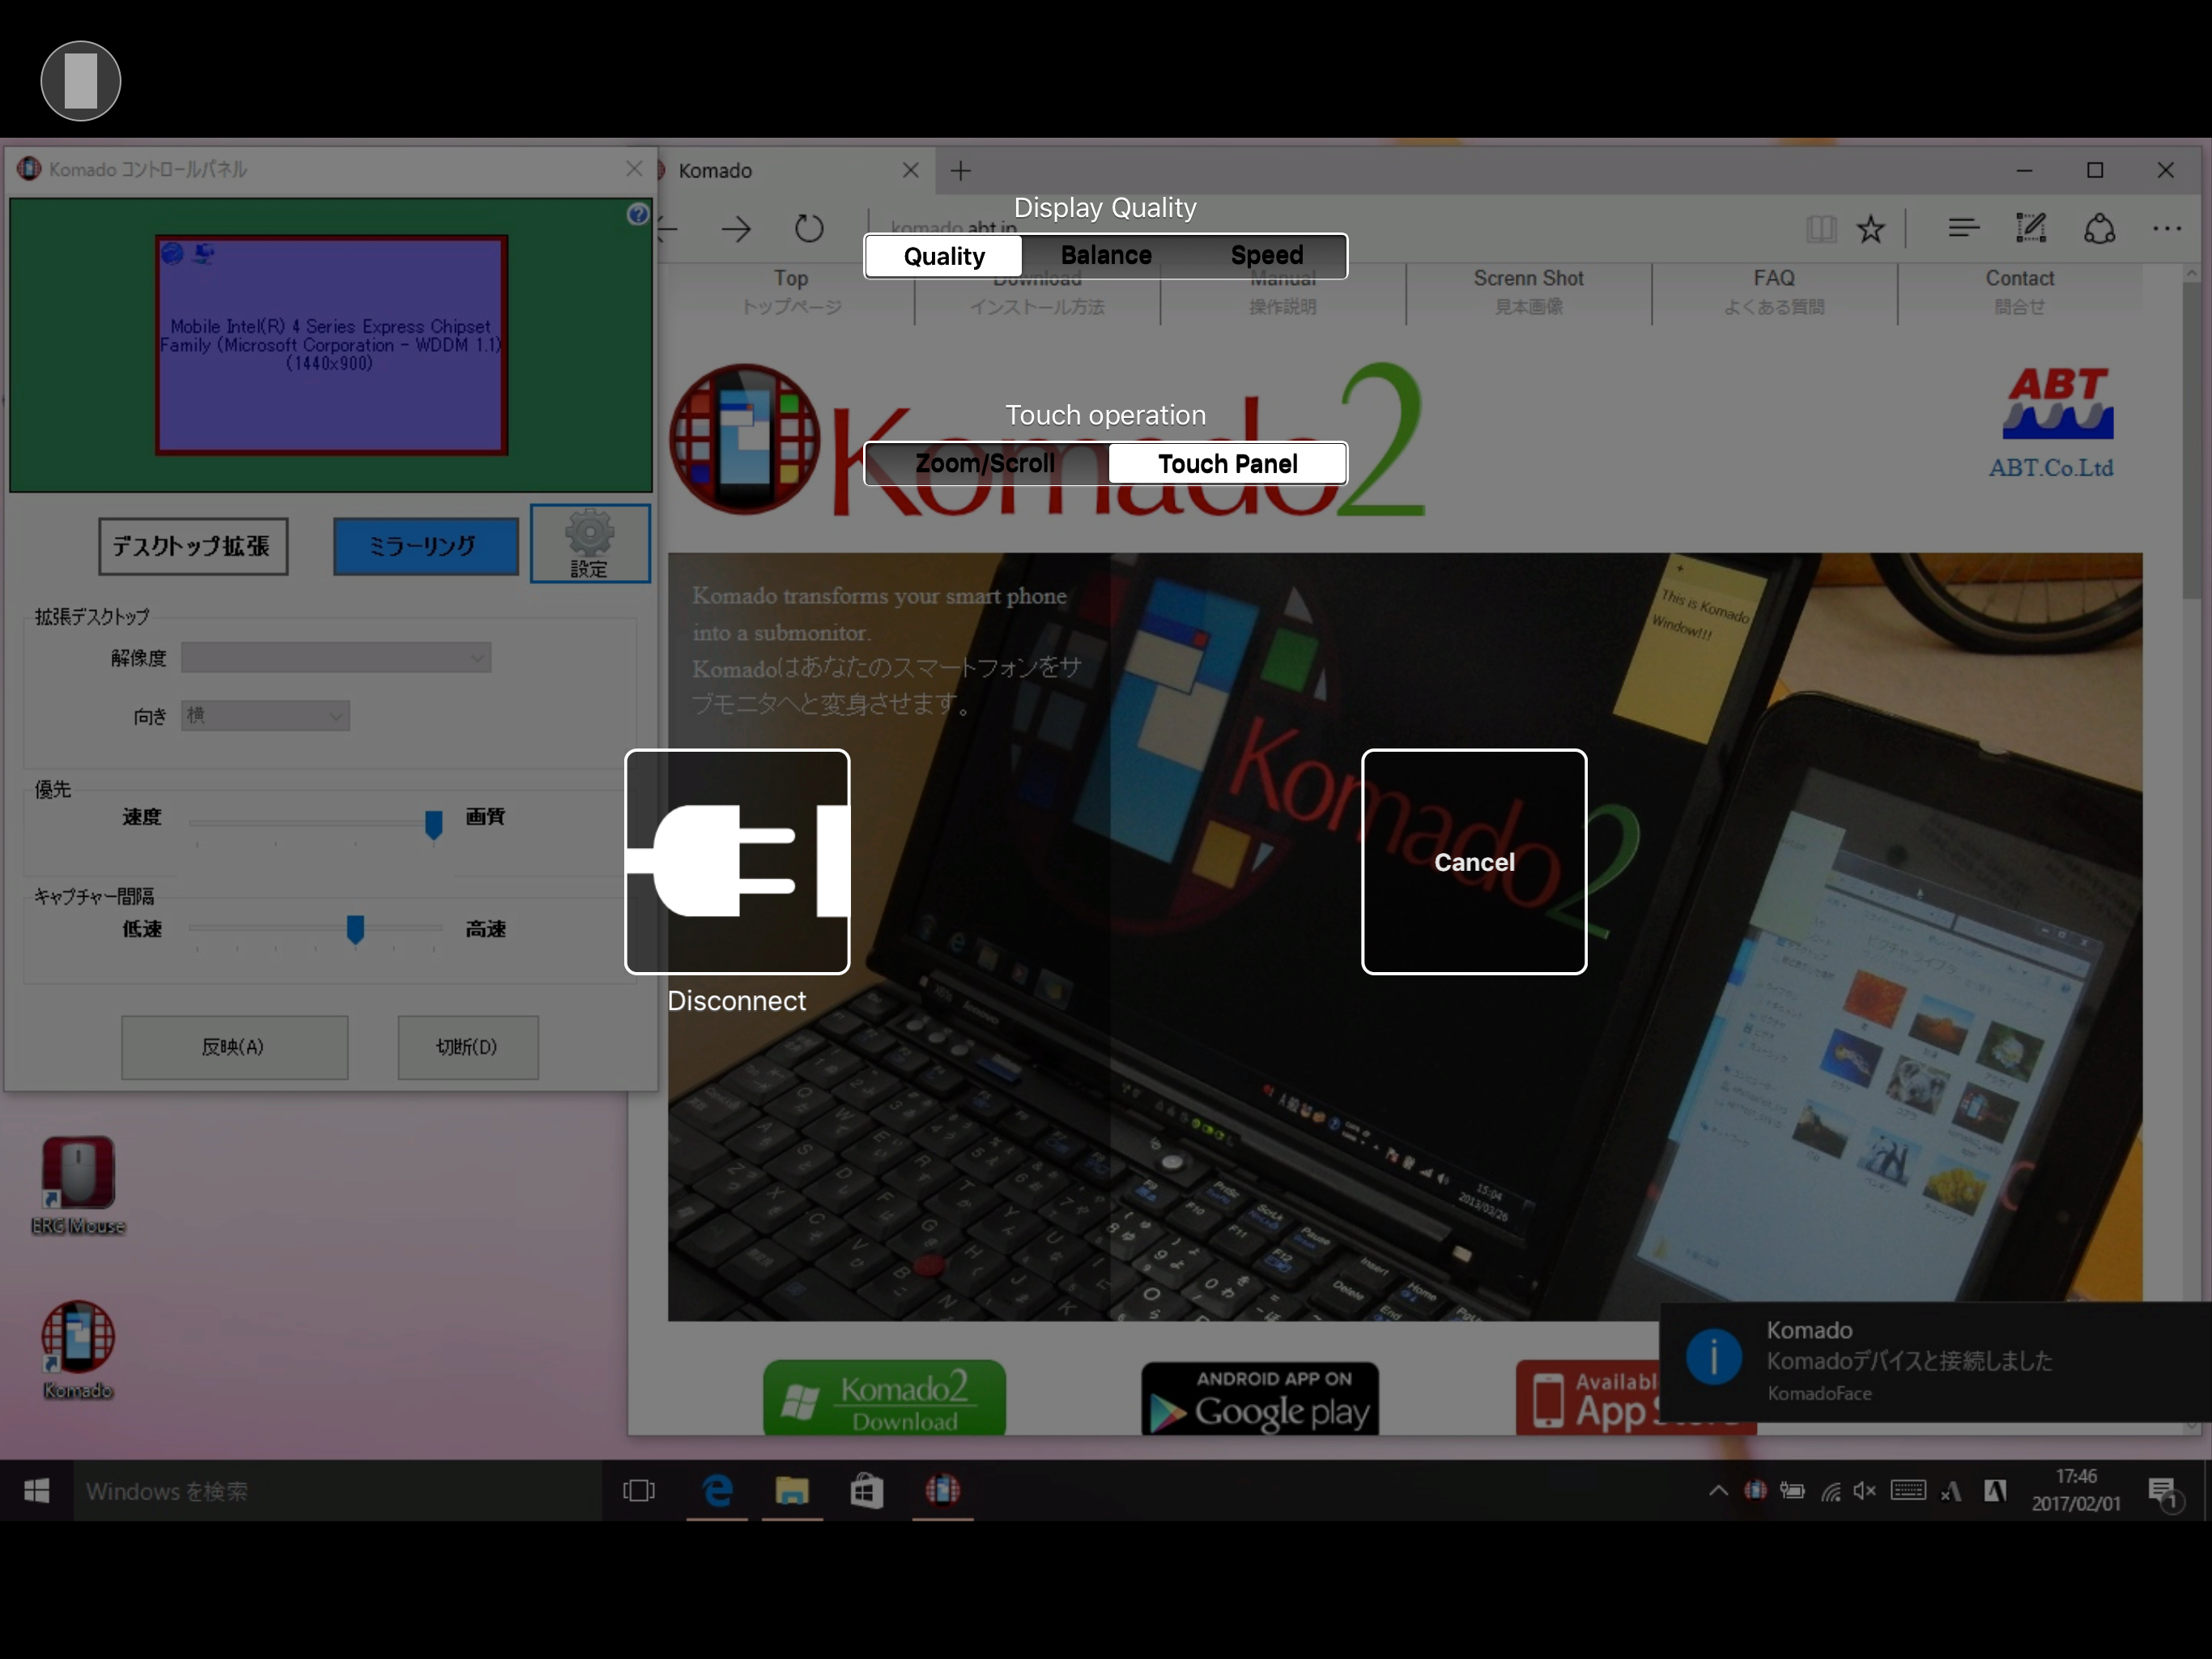The image size is (2212, 1659).
Task: Open the Hub lines icon
Action: (1964, 229)
